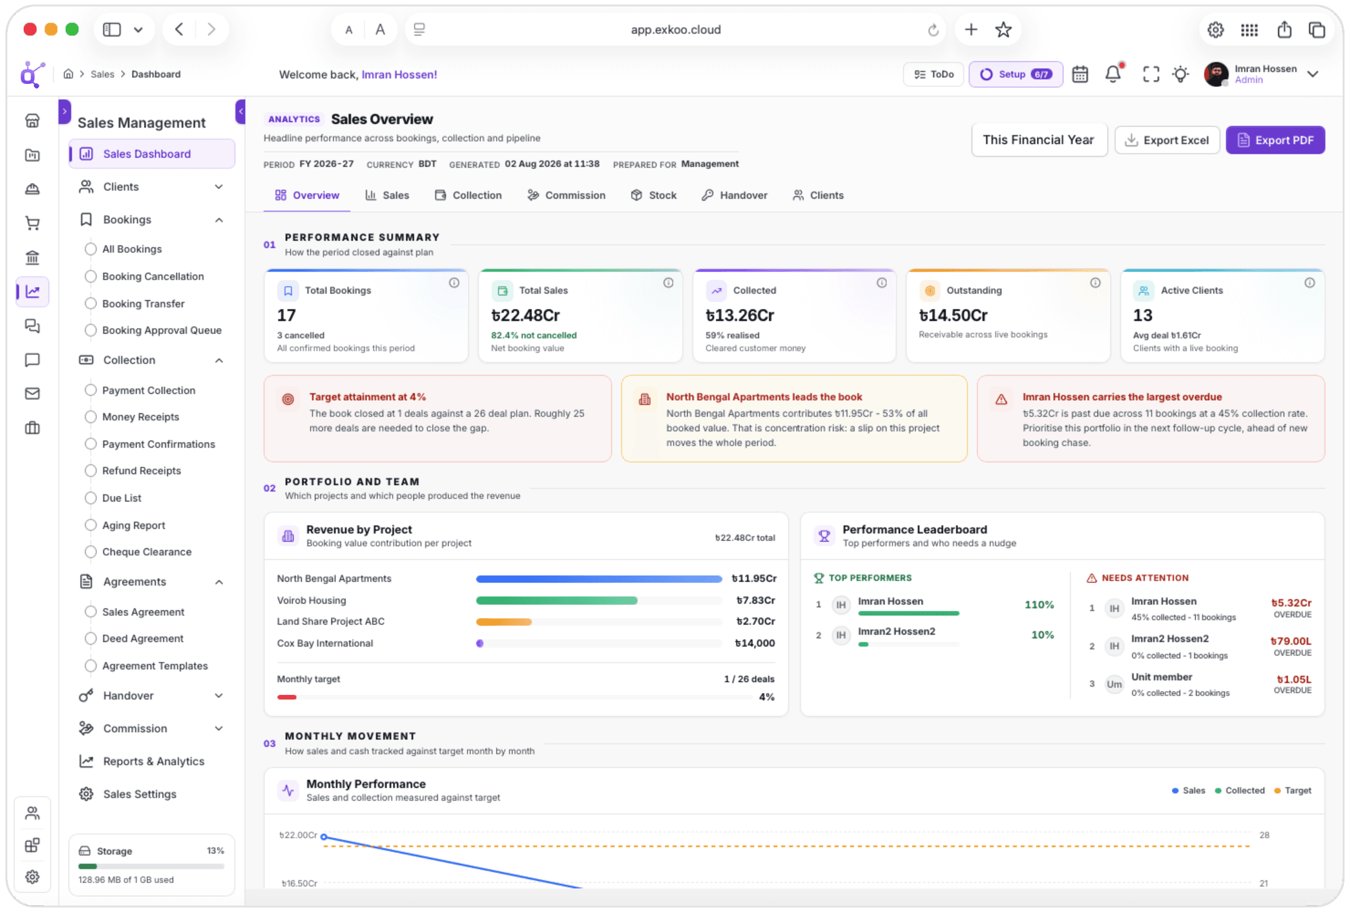
Task: Open the browser share icon
Action: 1284,29
